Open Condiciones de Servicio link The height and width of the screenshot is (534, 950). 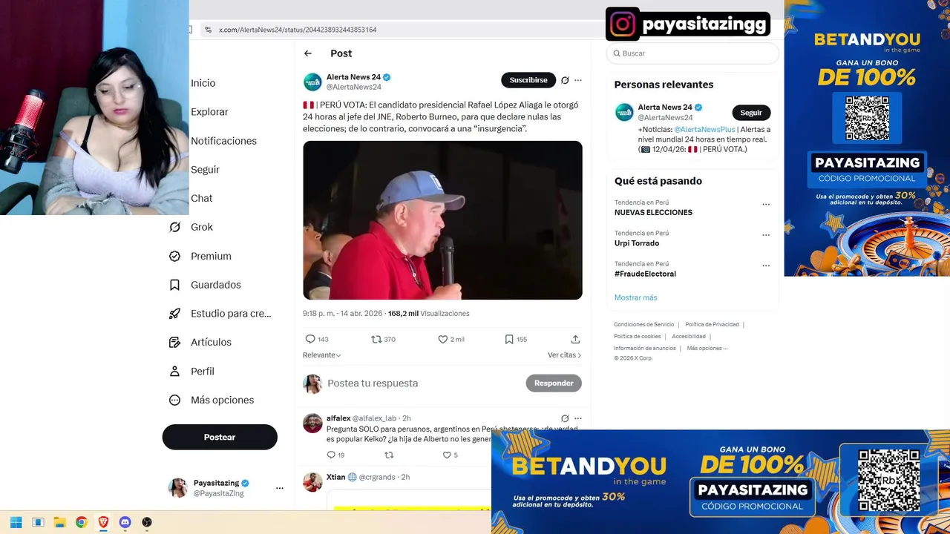(x=644, y=325)
